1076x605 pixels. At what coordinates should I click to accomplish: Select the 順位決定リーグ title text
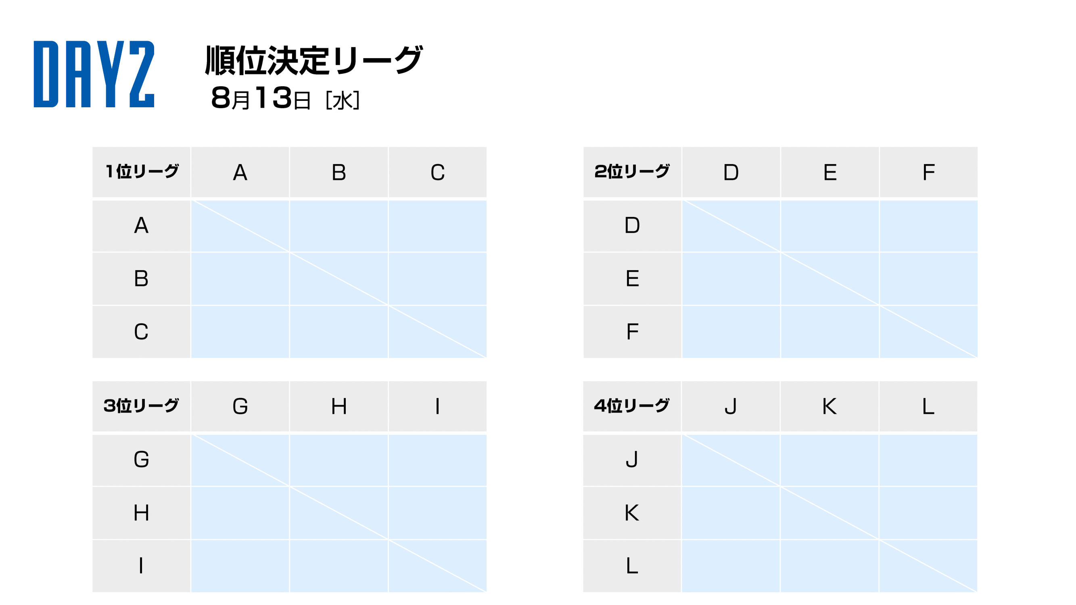click(x=314, y=60)
